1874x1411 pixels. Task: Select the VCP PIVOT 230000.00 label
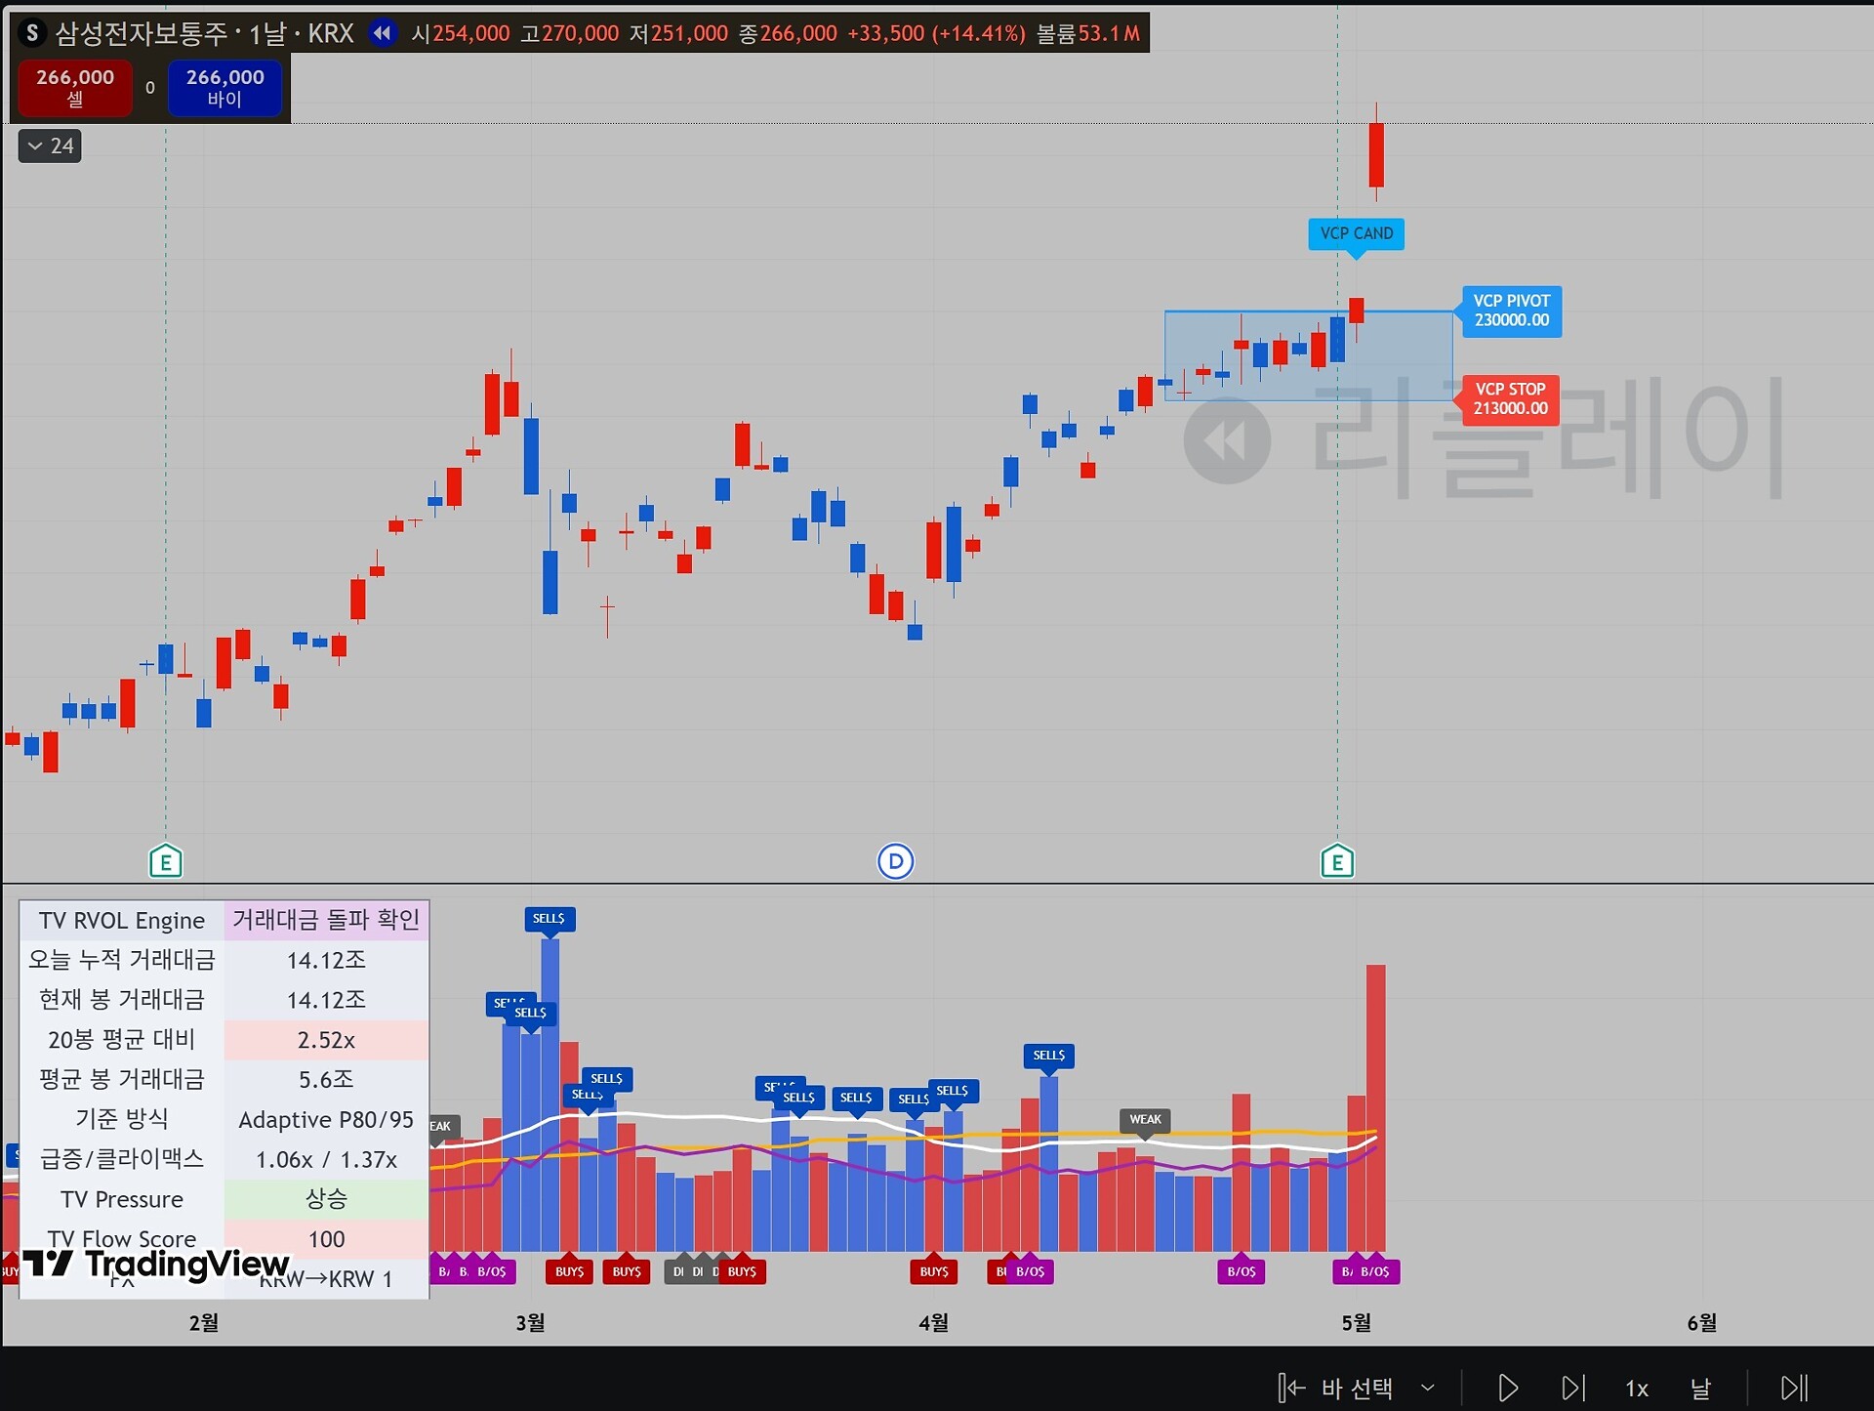tap(1511, 311)
